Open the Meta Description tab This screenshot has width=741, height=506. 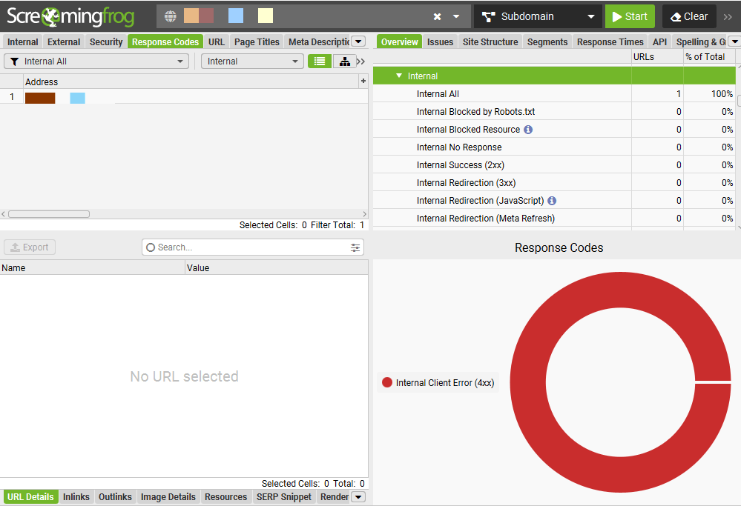(318, 42)
